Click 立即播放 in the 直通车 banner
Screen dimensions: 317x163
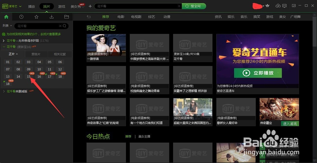pos(258,73)
